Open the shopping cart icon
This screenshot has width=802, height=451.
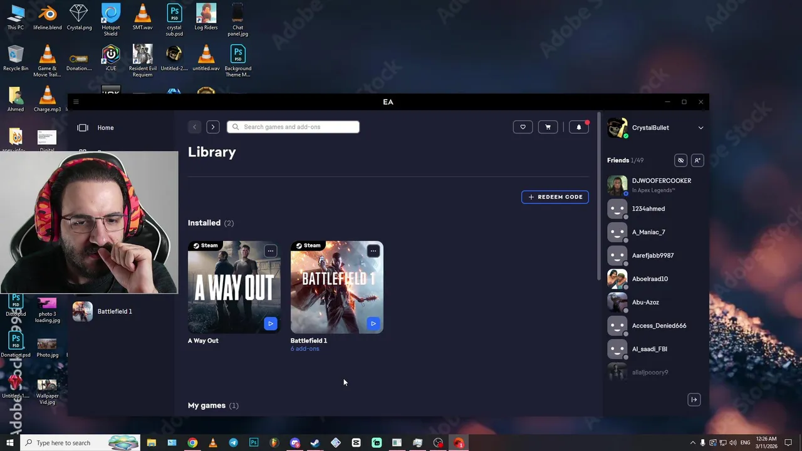click(548, 127)
